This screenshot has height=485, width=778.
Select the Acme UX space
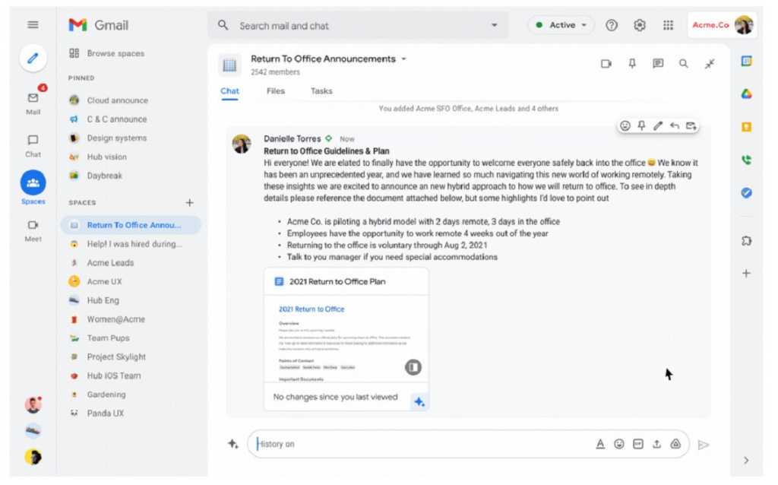click(104, 281)
